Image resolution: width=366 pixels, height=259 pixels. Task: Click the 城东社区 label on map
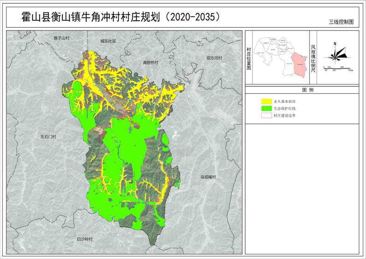coord(108,42)
